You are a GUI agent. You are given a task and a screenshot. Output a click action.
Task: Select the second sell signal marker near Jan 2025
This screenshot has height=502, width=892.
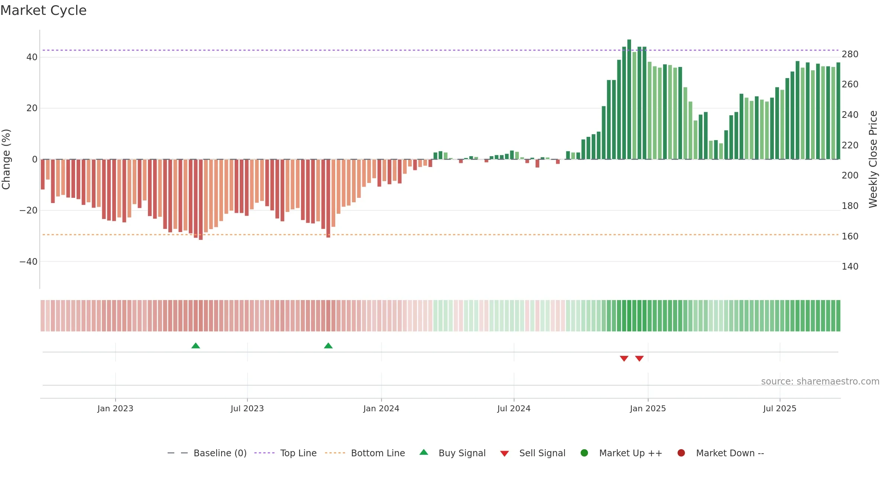(x=639, y=358)
